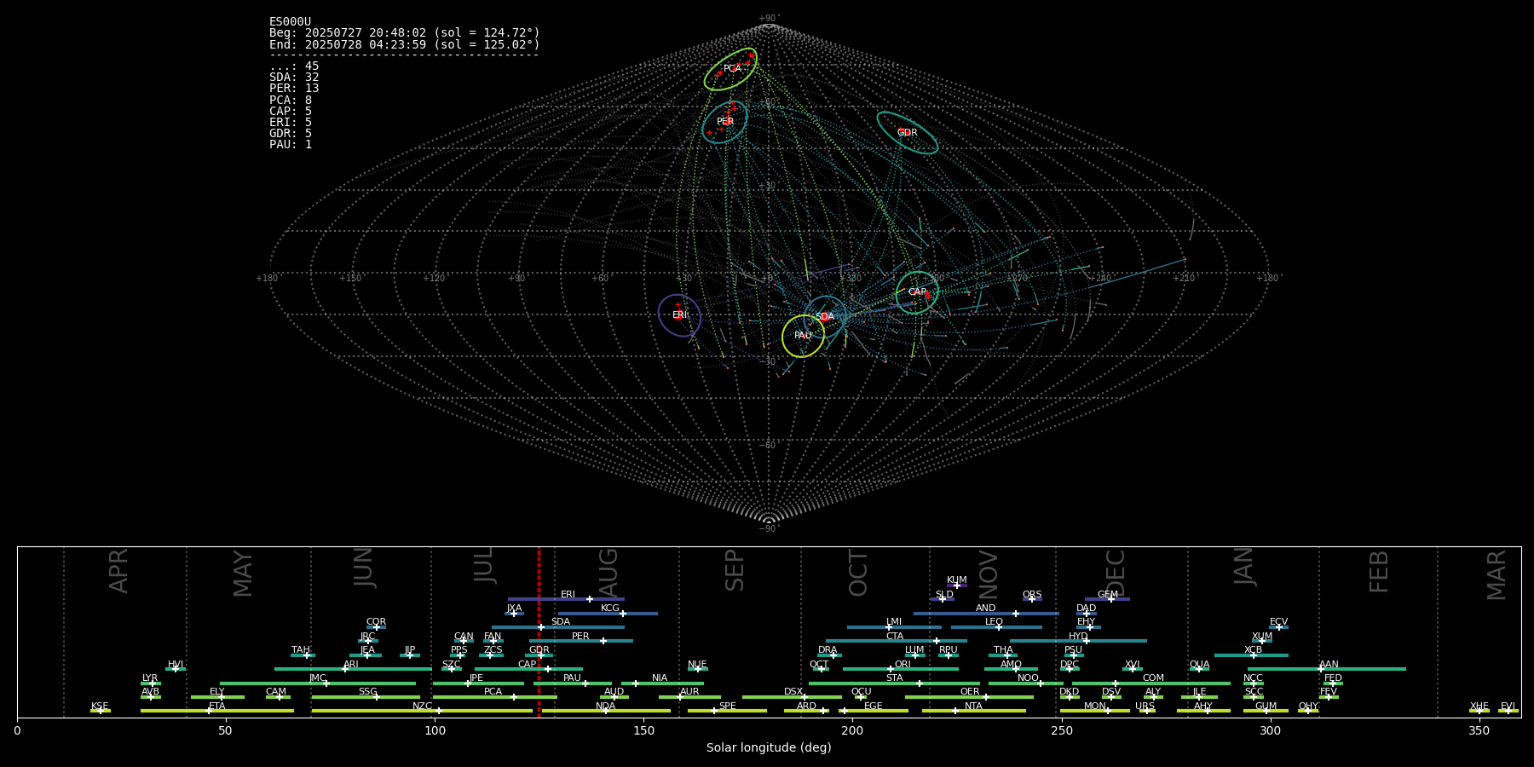Select the ORS shower bar in the timeline

[x=1032, y=599]
